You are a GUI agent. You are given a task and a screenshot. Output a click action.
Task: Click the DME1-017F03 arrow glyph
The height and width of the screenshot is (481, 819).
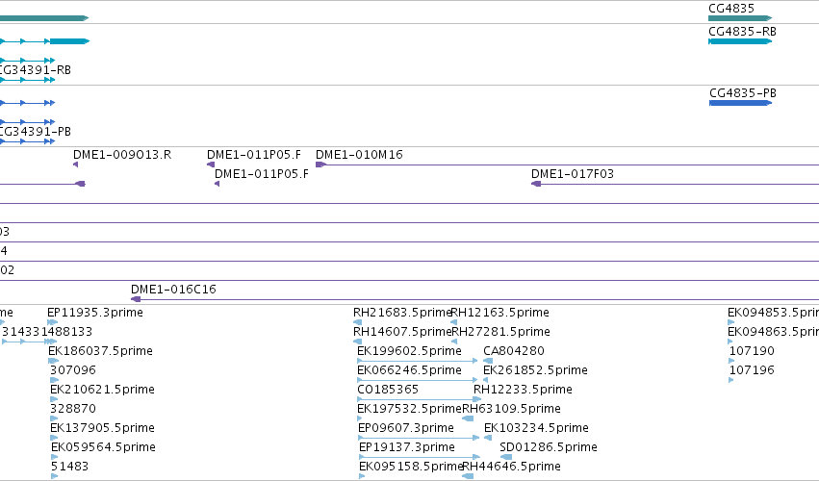[x=536, y=184]
